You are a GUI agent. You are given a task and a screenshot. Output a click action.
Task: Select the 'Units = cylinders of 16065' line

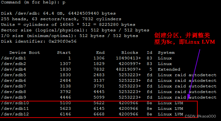pyautogui.click(x=68, y=25)
